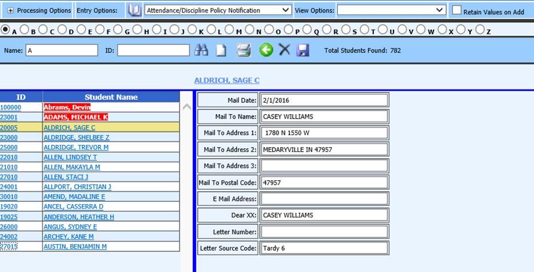Click the ID column header

(21, 97)
